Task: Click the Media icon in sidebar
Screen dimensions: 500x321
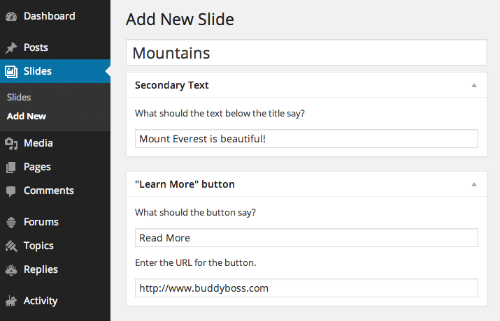Action: click(11, 143)
